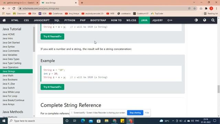Open the Codeforces bookmark
The height and width of the screenshot is (124, 220).
[x=56, y=13]
